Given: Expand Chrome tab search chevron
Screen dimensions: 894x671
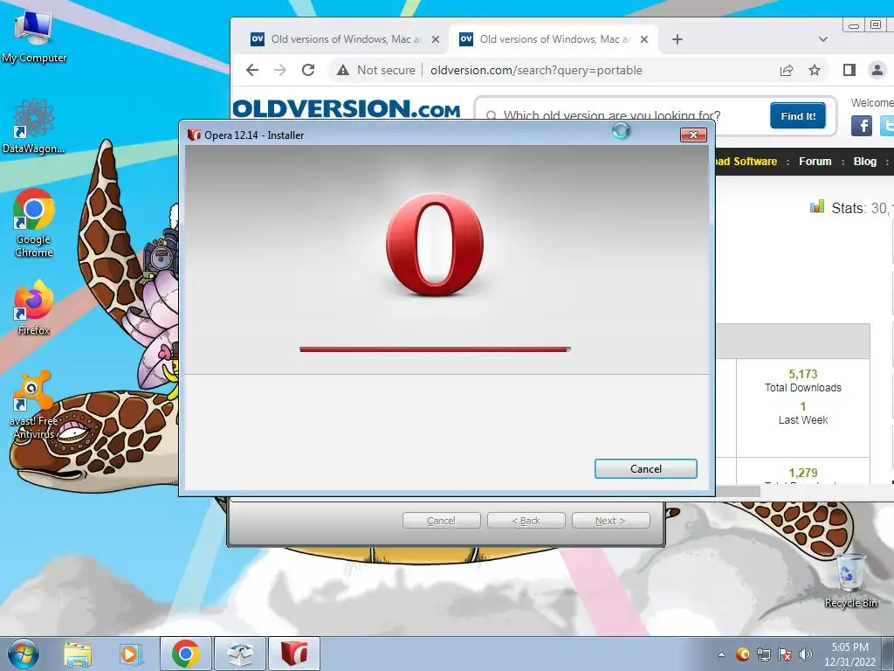Looking at the screenshot, I should [x=822, y=39].
